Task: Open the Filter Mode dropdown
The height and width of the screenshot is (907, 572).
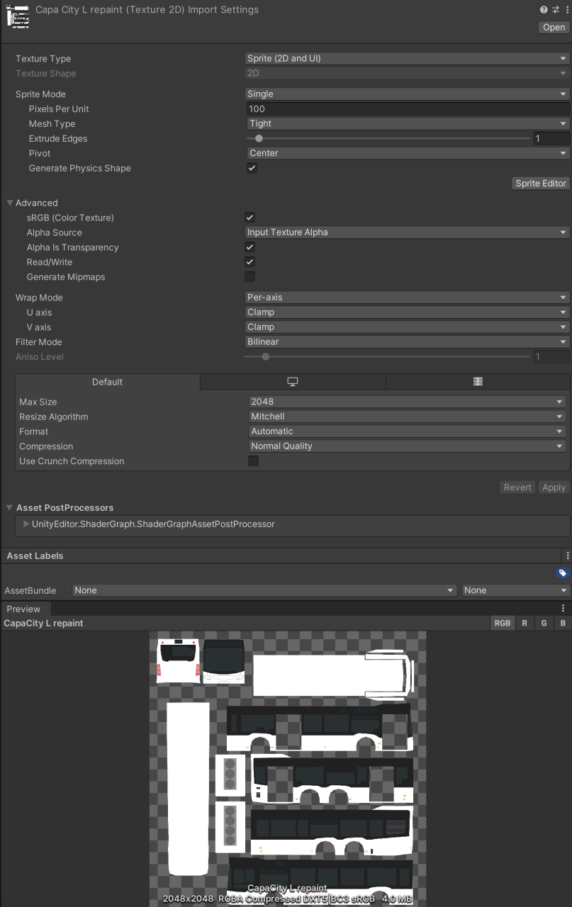Action: 407,342
